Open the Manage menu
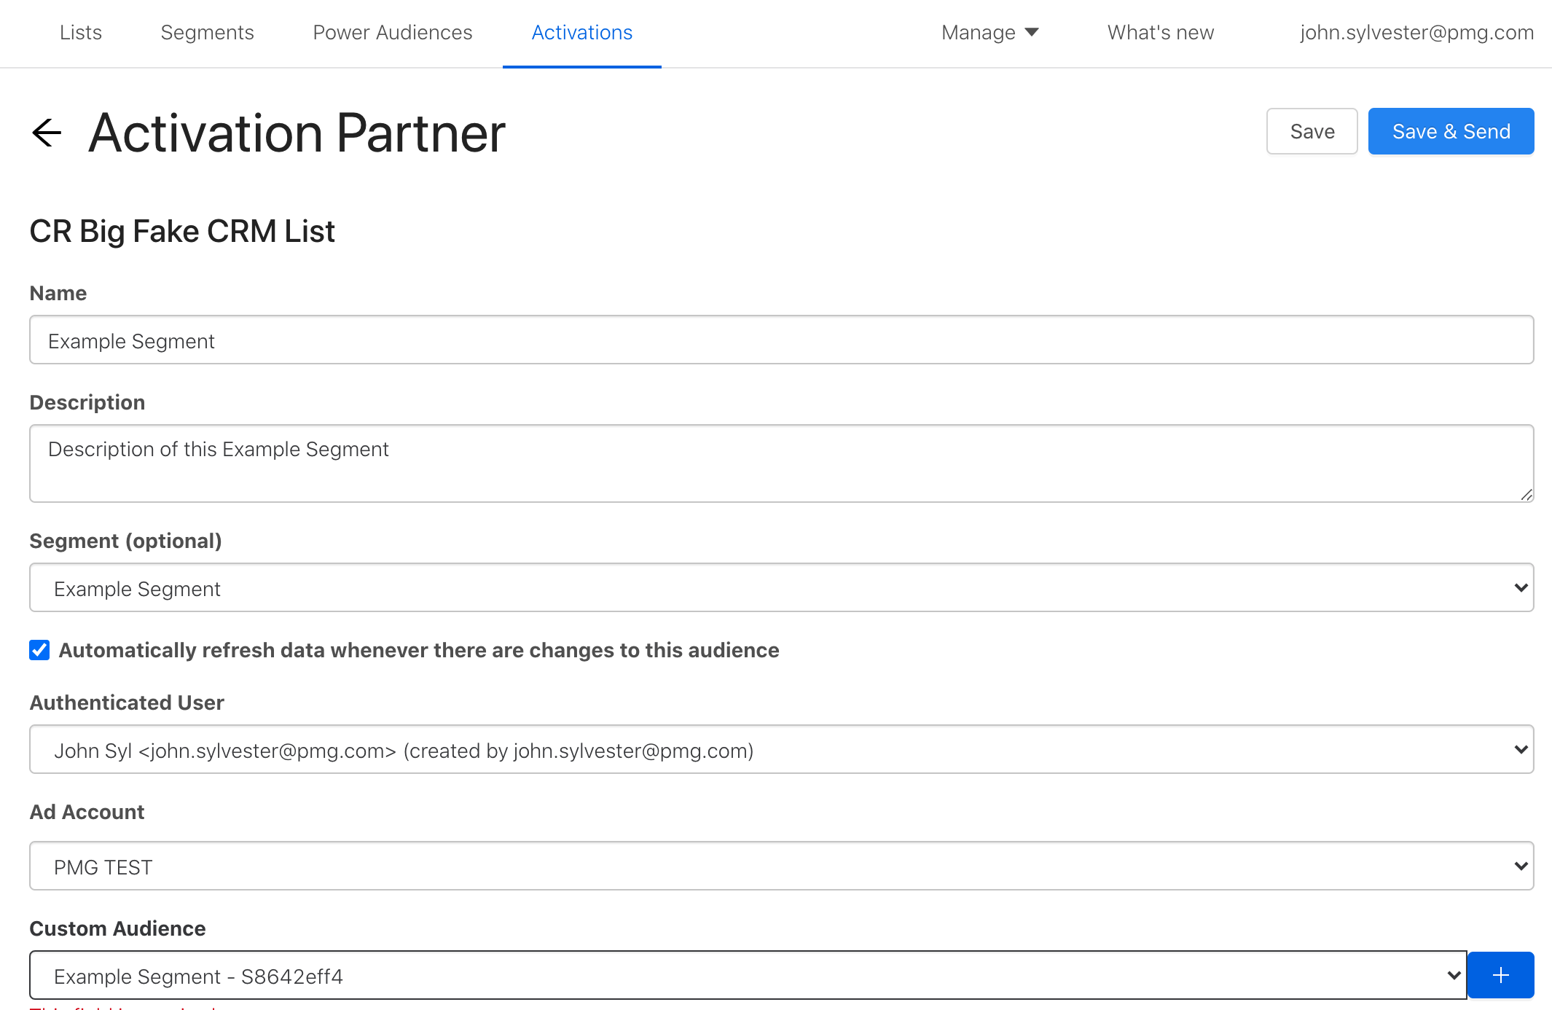The image size is (1552, 1010). tap(979, 32)
